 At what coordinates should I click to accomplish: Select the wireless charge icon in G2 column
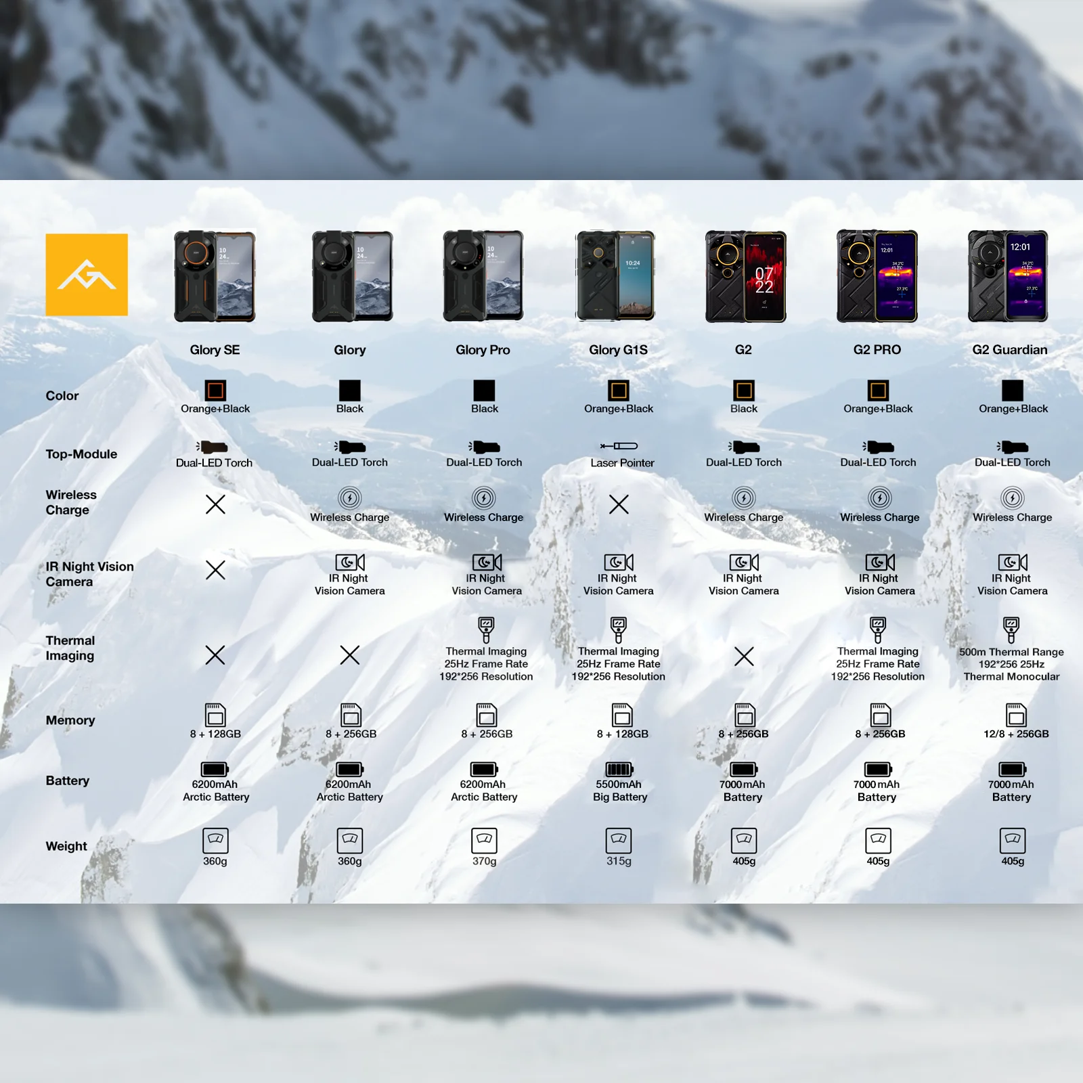(744, 498)
